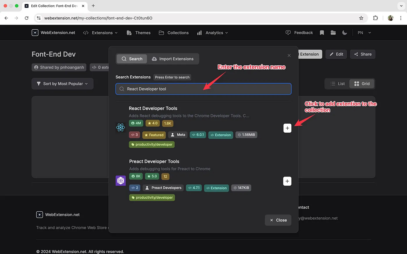Open the tab search dropdown chevron
Image resolution: width=407 pixels, height=254 pixels.
click(401, 6)
